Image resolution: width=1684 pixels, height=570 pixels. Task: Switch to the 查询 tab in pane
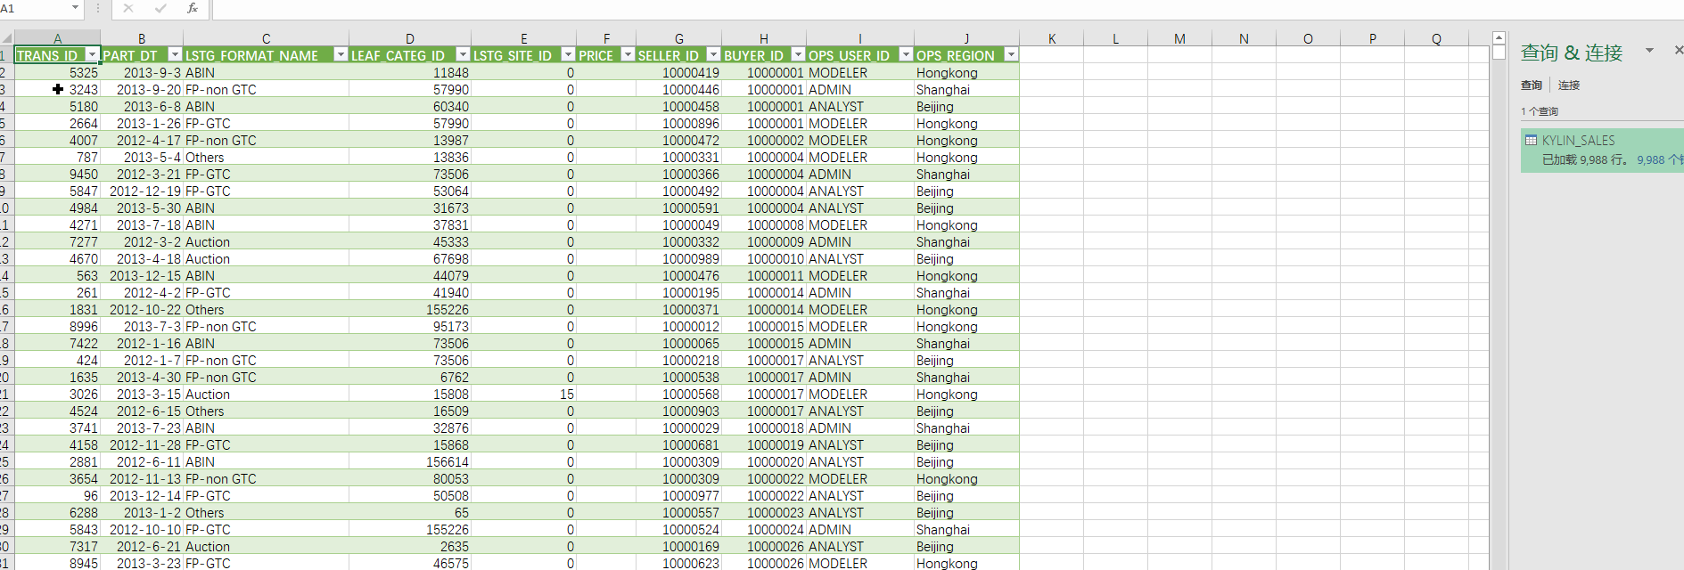point(1532,85)
